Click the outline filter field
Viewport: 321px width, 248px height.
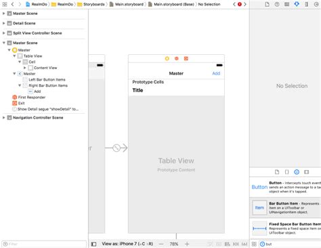click(44, 244)
